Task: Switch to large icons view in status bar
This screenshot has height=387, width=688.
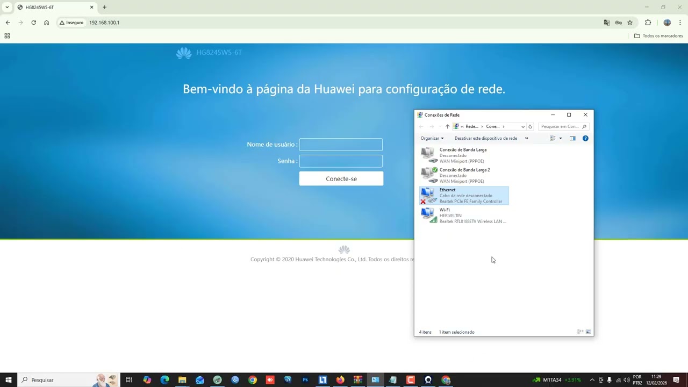Action: (x=588, y=332)
